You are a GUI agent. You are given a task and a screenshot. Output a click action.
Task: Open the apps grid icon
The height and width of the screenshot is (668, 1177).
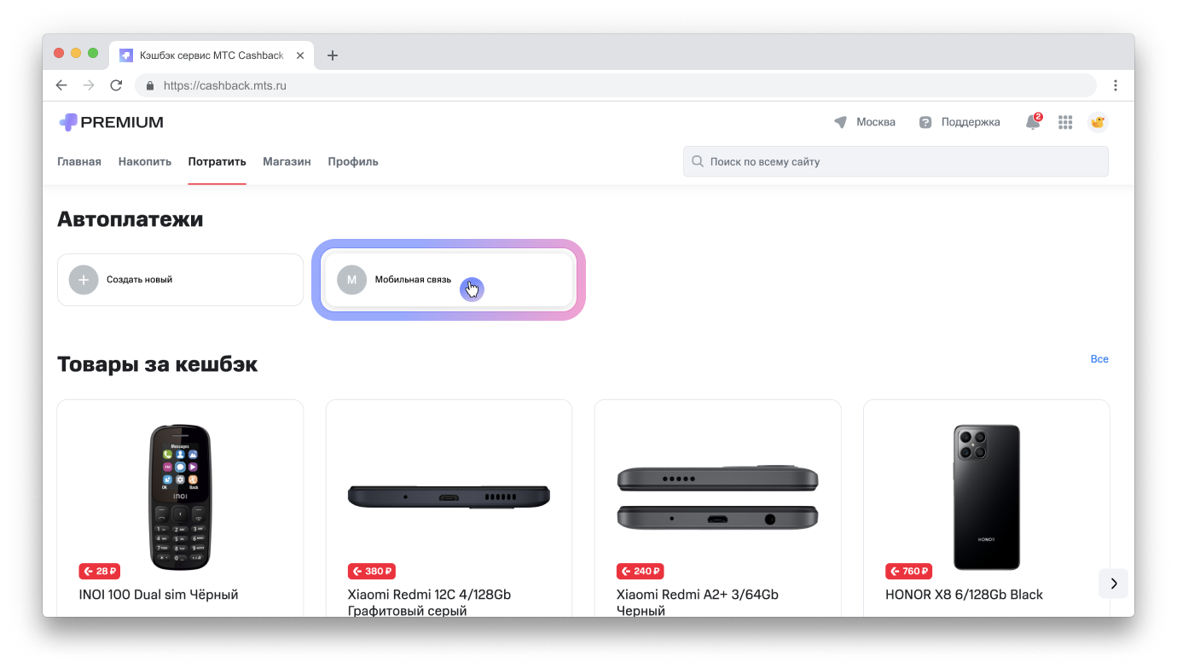pyautogui.click(x=1065, y=122)
